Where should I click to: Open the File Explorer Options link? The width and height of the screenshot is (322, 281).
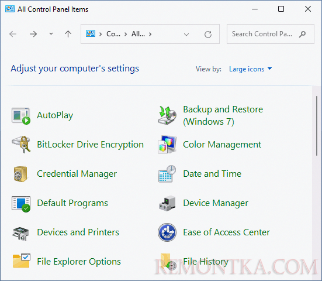click(x=79, y=262)
